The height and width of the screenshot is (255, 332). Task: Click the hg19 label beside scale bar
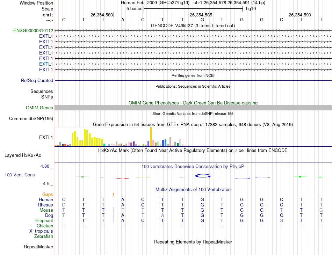click(x=251, y=9)
